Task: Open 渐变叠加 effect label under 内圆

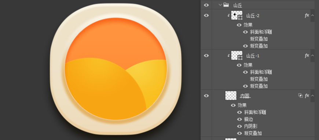Action: click(253, 133)
